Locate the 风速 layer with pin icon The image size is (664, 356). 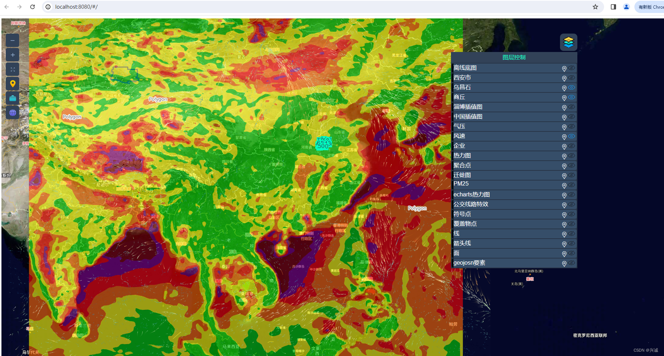point(564,137)
